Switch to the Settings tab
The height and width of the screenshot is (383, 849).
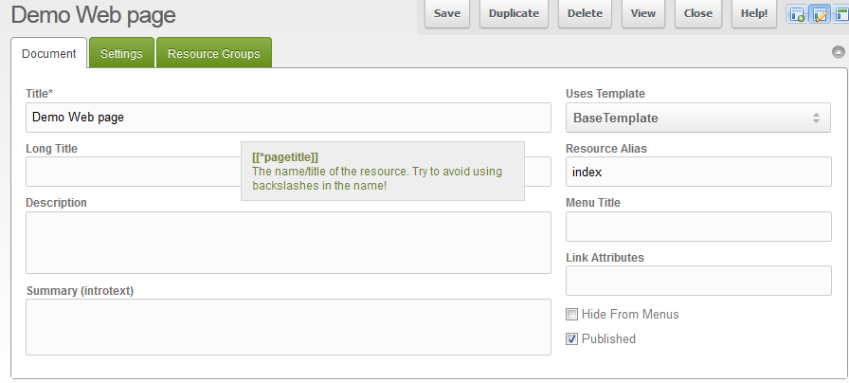[x=121, y=54]
